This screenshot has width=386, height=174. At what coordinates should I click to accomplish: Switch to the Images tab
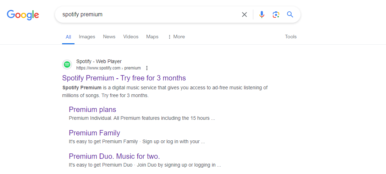87,37
